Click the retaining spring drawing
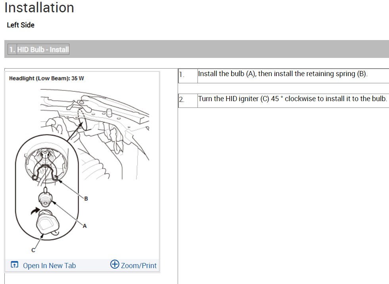Viewport: 389px width, 284px height. point(45,172)
